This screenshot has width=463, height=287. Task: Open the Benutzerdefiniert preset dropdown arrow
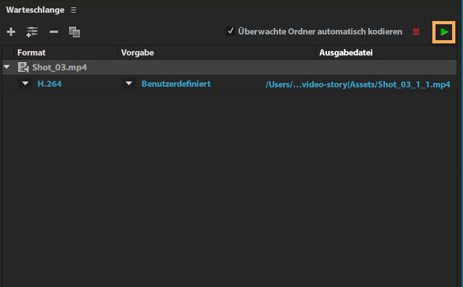coord(129,84)
